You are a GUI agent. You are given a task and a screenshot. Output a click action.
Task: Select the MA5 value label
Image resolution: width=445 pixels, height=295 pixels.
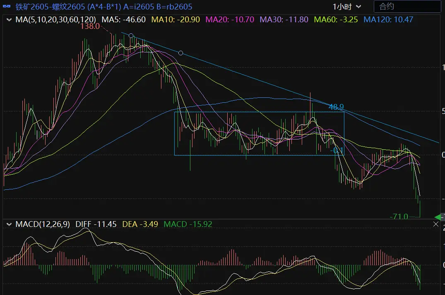(123, 19)
